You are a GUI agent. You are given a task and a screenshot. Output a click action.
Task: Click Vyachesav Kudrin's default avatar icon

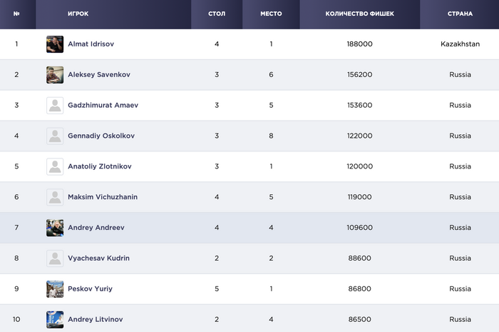[55, 258]
